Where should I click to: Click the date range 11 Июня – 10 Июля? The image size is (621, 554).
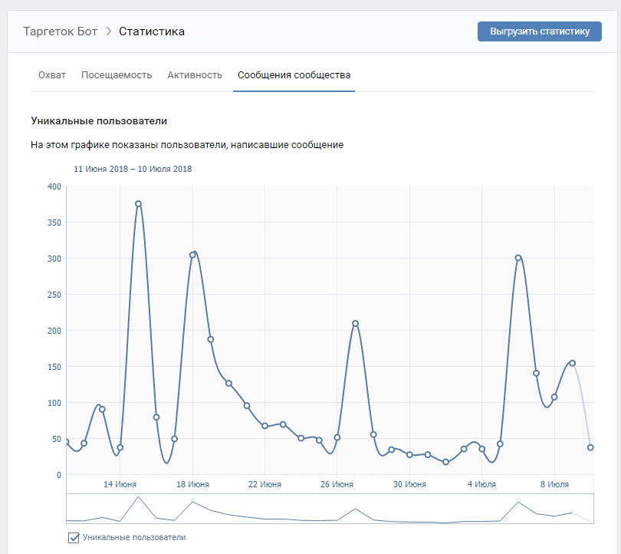133,169
